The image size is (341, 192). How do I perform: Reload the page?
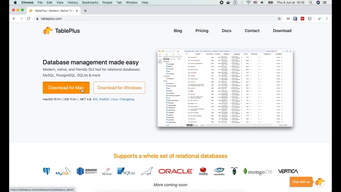(29, 19)
